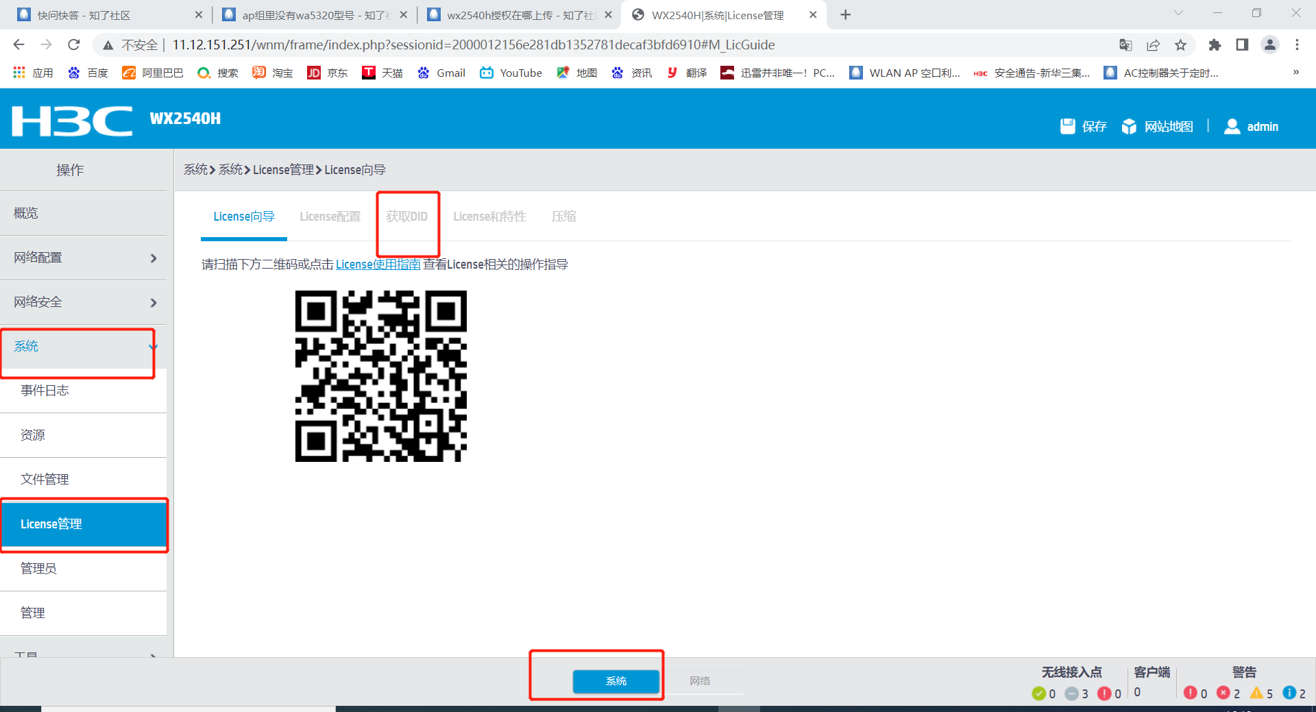Click the 无线接入点 status summary

pos(1076,683)
